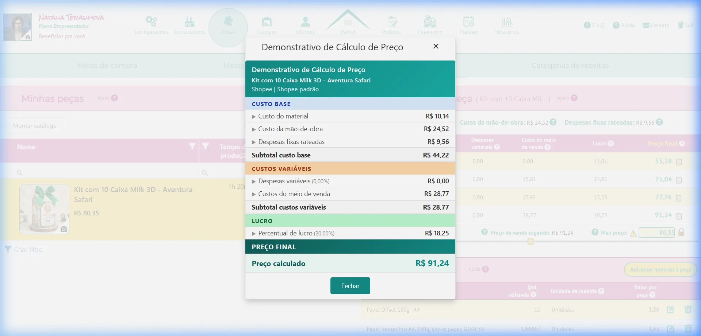Select the Financeiro icon
The image size is (701, 336).
[430, 21]
